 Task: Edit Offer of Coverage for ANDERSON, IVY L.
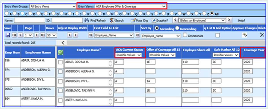(150, 81)
